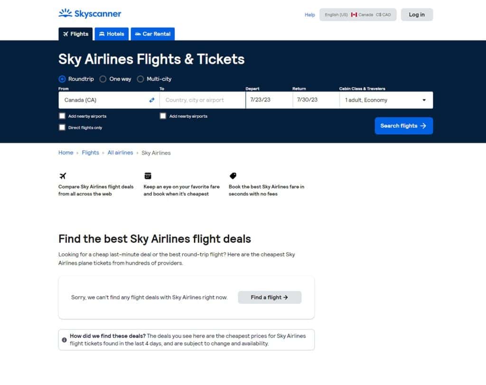Open the Return date picker 7/30/23
This screenshot has height=385, width=486.
(x=316, y=100)
